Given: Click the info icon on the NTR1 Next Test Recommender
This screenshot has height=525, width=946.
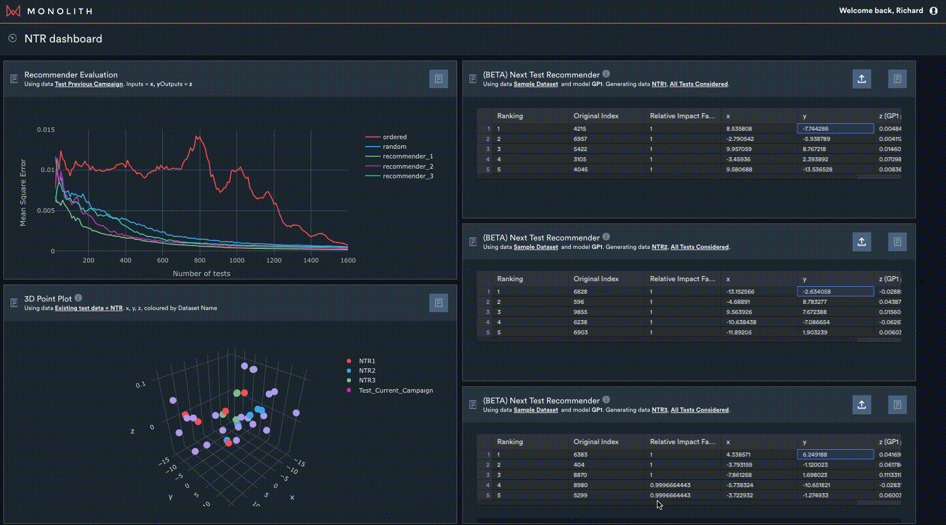Looking at the screenshot, I should click(607, 74).
